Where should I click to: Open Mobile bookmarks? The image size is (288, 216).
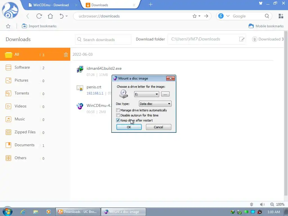point(266,26)
